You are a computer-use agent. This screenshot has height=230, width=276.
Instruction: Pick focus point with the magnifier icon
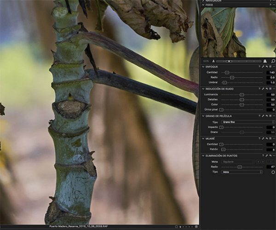click(273, 61)
